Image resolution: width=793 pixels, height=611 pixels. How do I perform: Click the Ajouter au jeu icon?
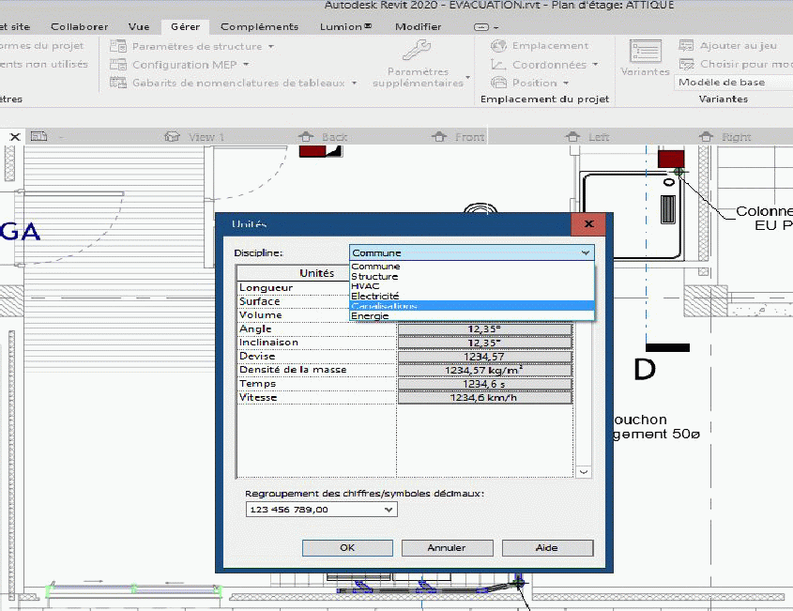pyautogui.click(x=686, y=46)
